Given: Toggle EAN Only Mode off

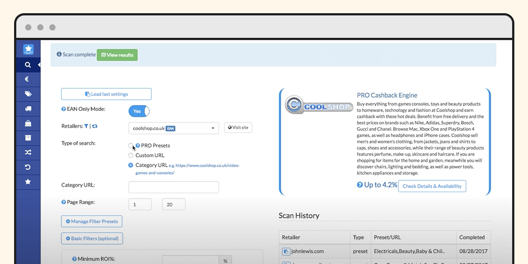Looking at the screenshot, I should [139, 111].
